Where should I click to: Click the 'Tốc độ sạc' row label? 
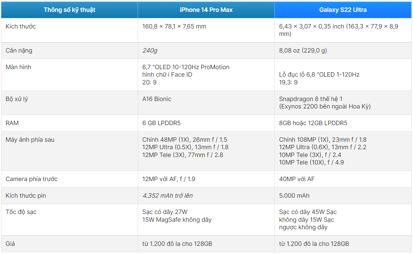pos(21,212)
